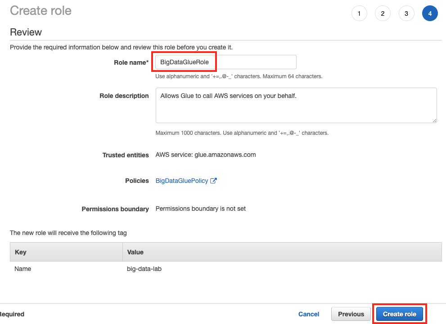The height and width of the screenshot is (324, 446).
Task: Click the Create role page title
Action: tap(41, 10)
